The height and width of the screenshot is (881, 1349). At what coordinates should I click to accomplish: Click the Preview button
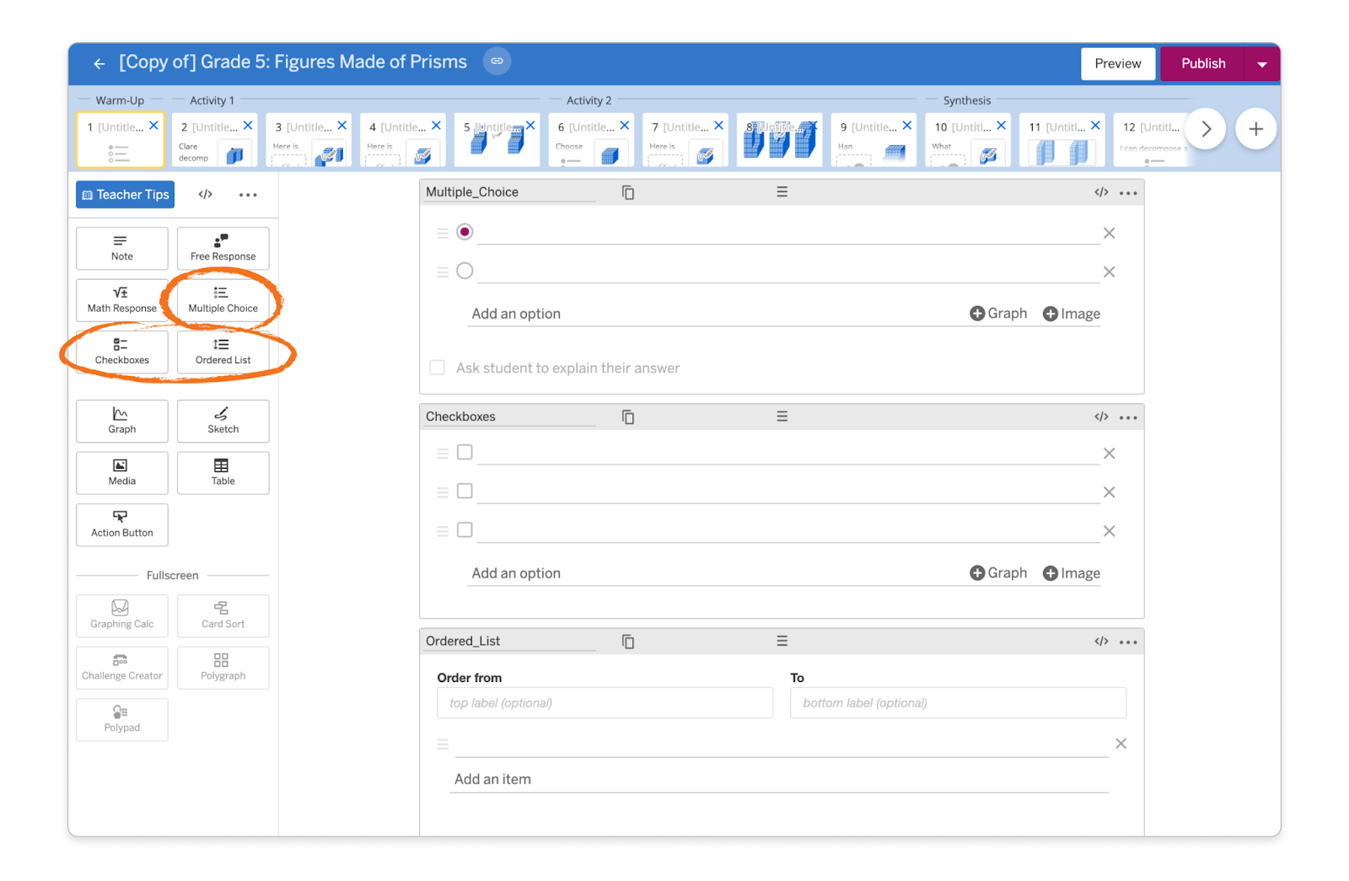(x=1117, y=62)
